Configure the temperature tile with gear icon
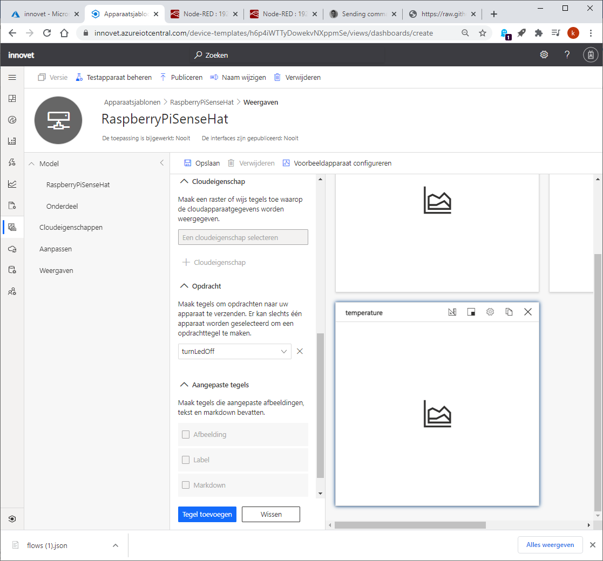 pyautogui.click(x=490, y=312)
